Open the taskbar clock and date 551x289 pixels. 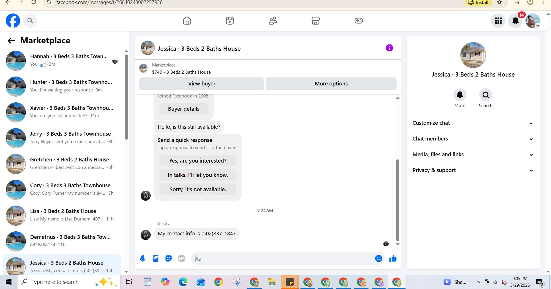tap(520, 282)
